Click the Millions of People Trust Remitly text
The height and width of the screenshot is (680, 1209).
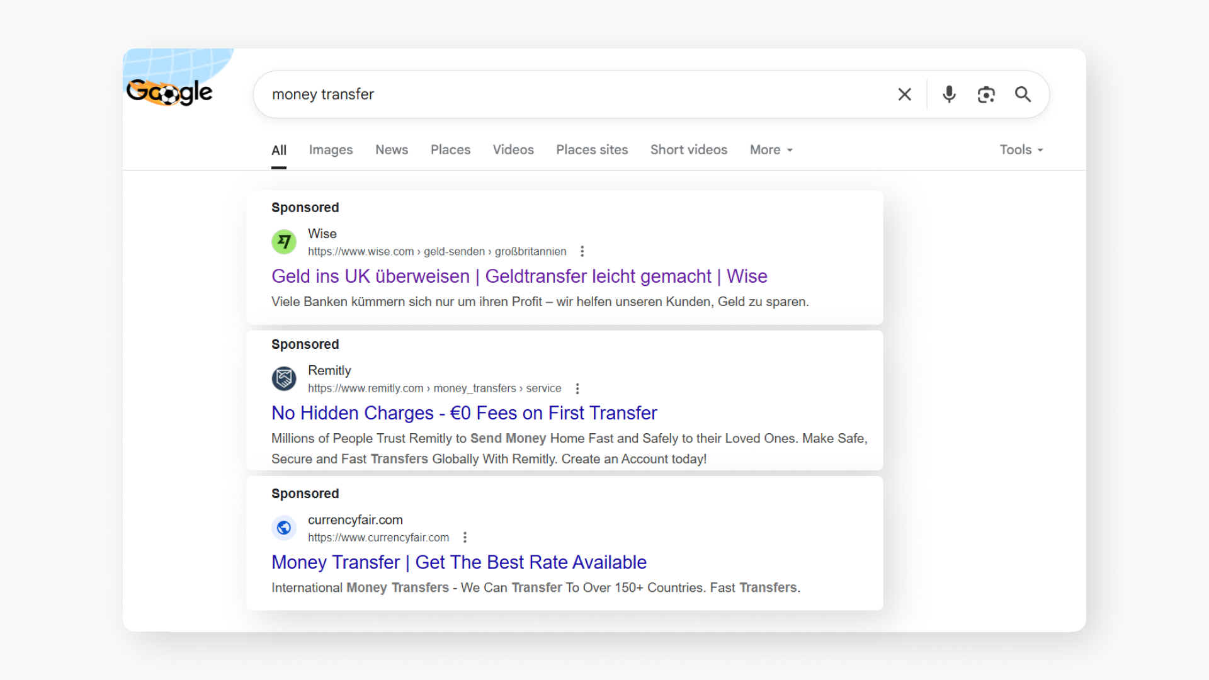[x=569, y=448]
